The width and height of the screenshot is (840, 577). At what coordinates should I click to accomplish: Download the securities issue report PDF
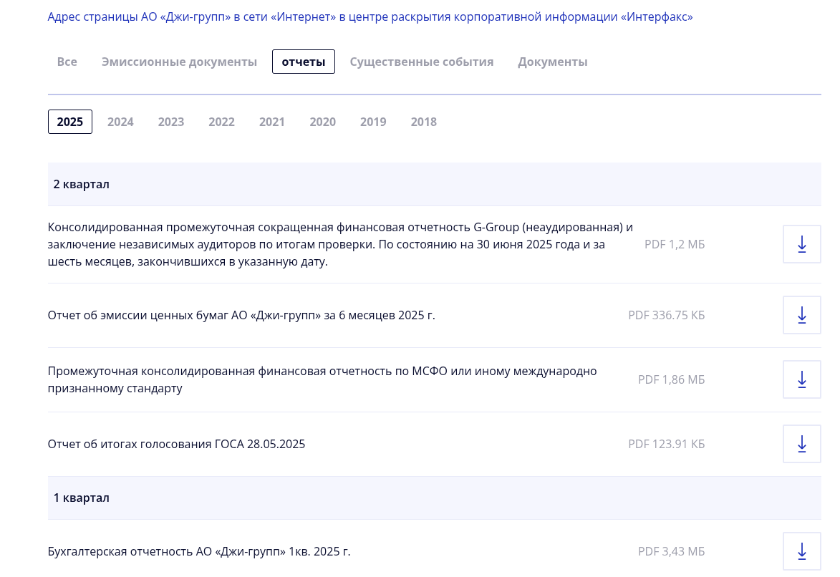pos(801,315)
